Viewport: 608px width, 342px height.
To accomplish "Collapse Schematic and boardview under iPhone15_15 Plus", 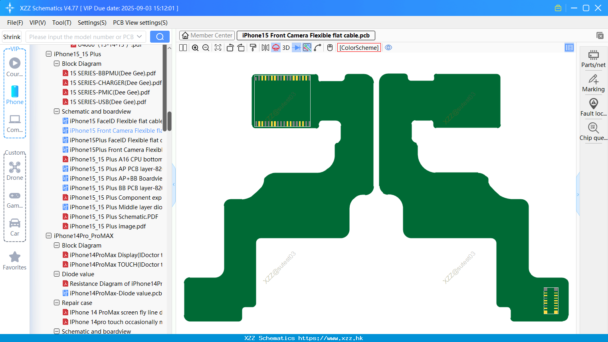I will [57, 111].
